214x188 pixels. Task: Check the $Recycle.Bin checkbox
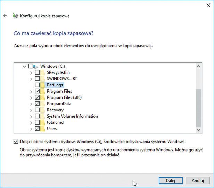click(x=37, y=72)
